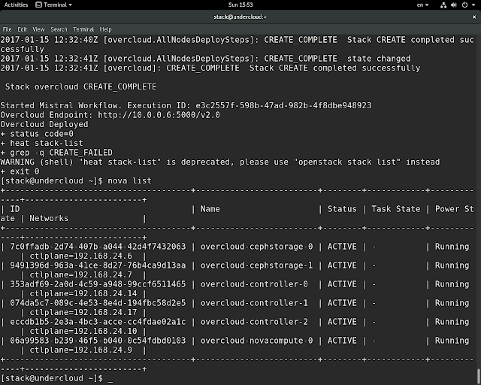Click the 'Overcloud Deployed' line
This screenshot has height=385, width=481.
tap(44, 124)
